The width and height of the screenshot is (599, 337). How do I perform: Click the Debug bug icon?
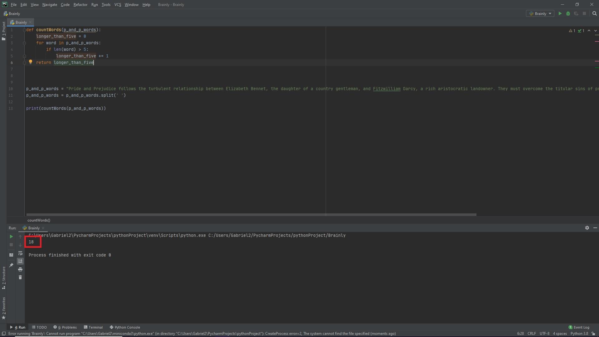[x=568, y=14]
